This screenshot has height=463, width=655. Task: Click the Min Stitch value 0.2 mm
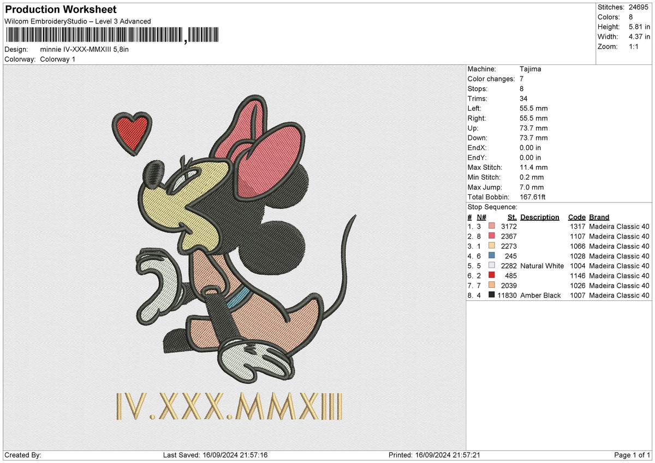coord(532,177)
